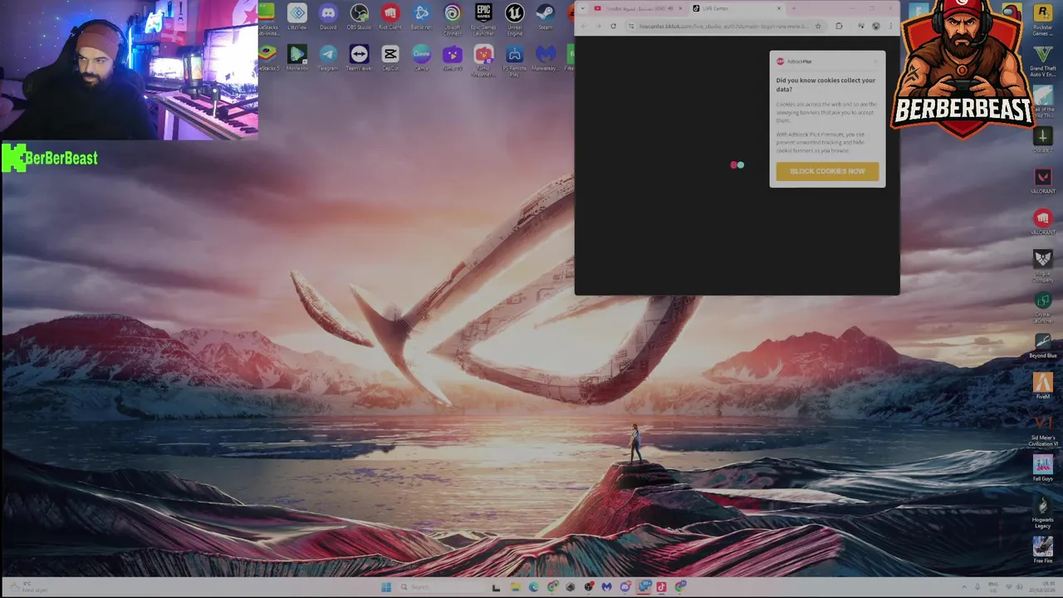Mute the YouTube tab audio icon
1063x598 pixels.
pos(670,8)
